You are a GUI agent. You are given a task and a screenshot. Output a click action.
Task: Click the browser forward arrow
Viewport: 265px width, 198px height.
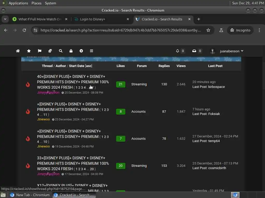click(x=15, y=30)
